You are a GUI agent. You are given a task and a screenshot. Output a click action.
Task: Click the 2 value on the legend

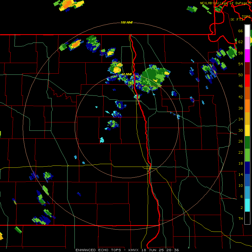point(242,208)
